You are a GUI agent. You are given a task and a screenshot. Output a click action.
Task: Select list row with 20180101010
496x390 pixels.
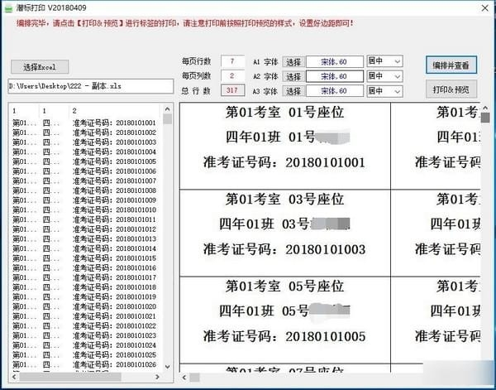[x=85, y=209]
